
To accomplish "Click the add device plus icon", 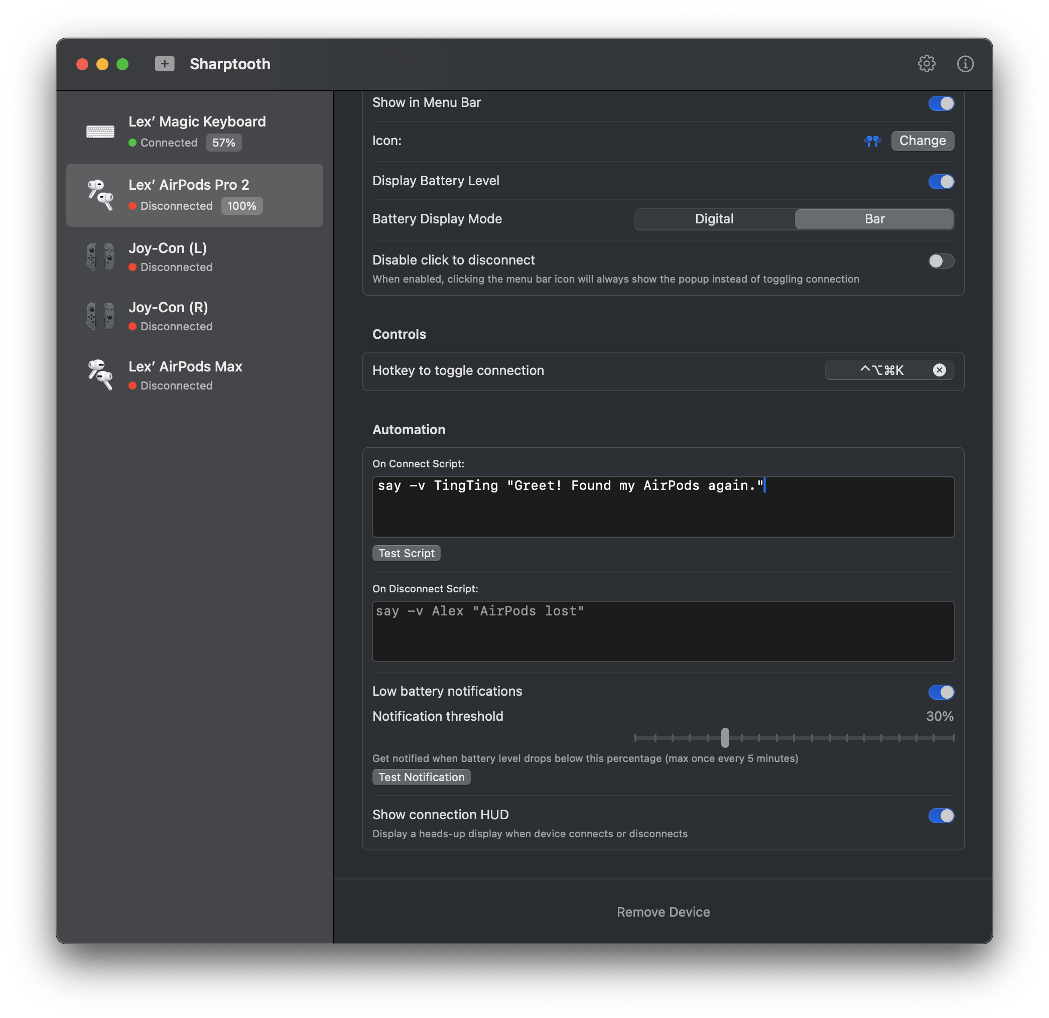I will (x=164, y=64).
